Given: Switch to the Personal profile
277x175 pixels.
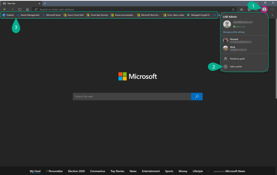Looking at the screenshot, I should point(244,40).
